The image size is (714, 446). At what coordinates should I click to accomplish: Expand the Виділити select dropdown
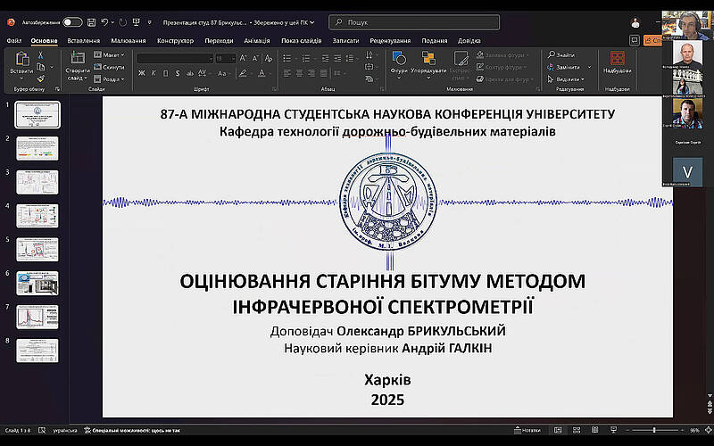[x=565, y=78]
